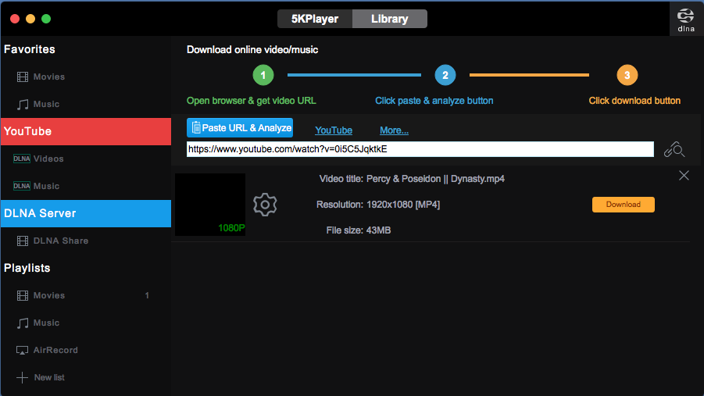Image resolution: width=704 pixels, height=396 pixels.
Task: Open DLNA Videos under YouTube
Action: [x=86, y=159]
